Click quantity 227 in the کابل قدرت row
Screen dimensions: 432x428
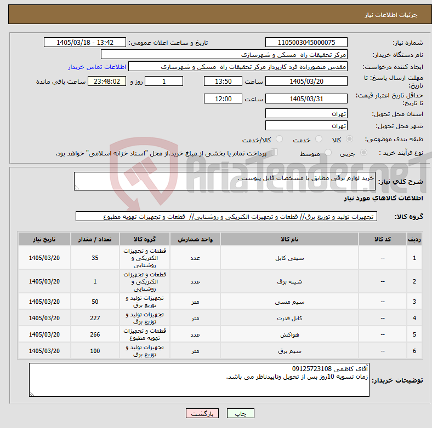[95, 318]
